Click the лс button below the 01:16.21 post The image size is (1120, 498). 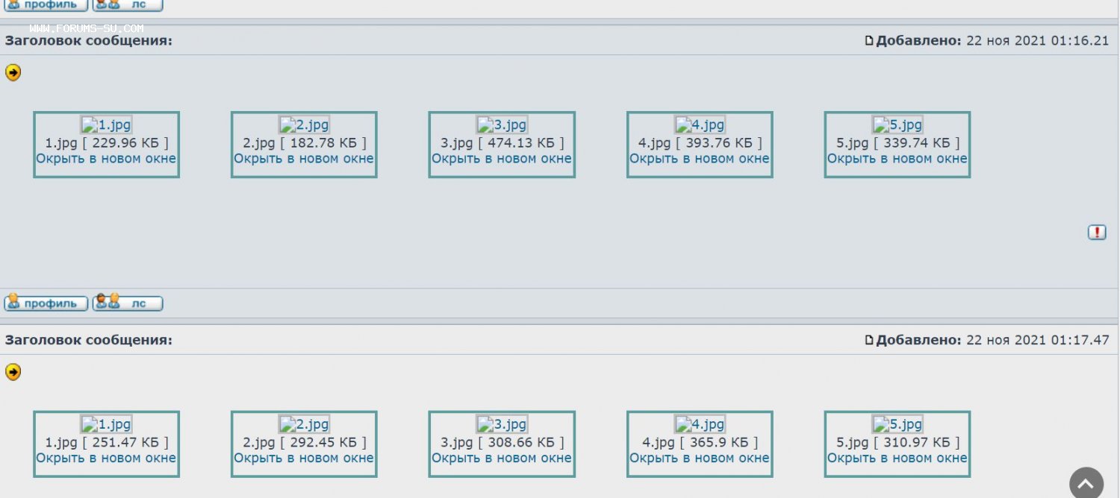[x=128, y=303]
